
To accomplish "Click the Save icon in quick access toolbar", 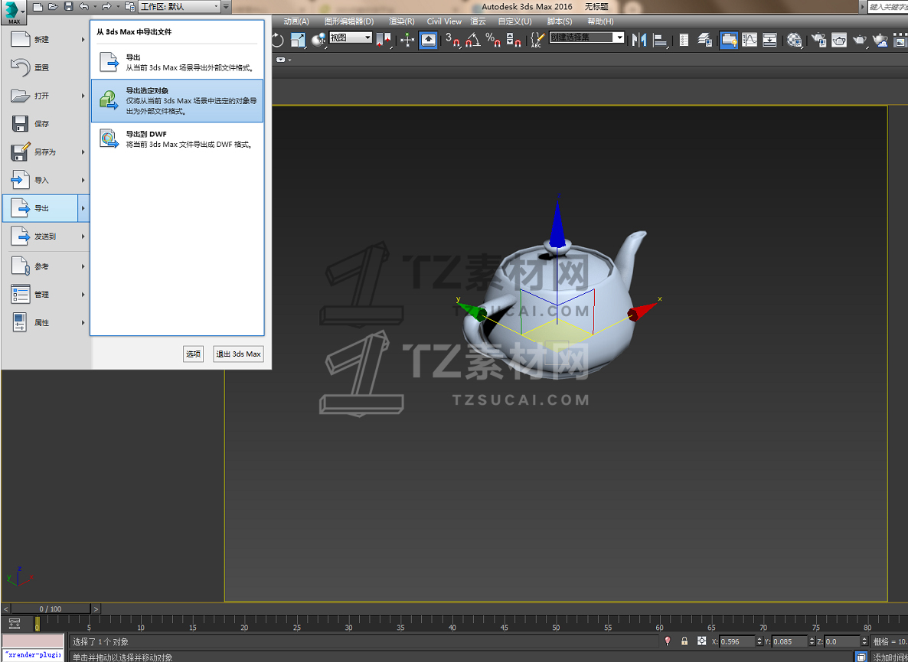I will tap(68, 7).
